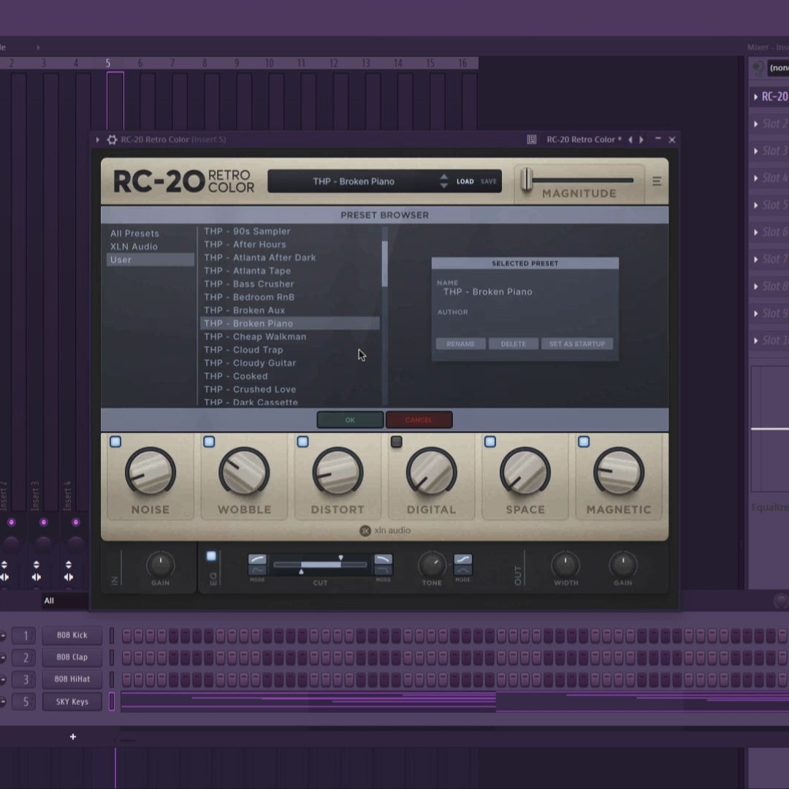Click the add channel plus icon
Viewport: 789px width, 789px height.
coord(73,736)
